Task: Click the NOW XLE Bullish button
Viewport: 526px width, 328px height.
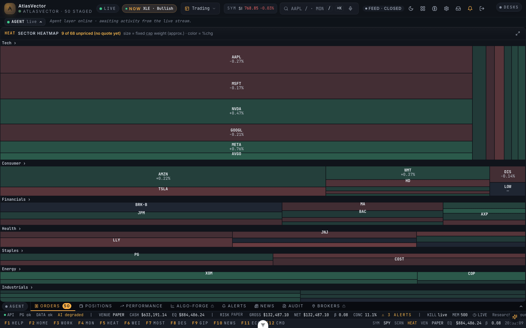Action: (x=149, y=9)
